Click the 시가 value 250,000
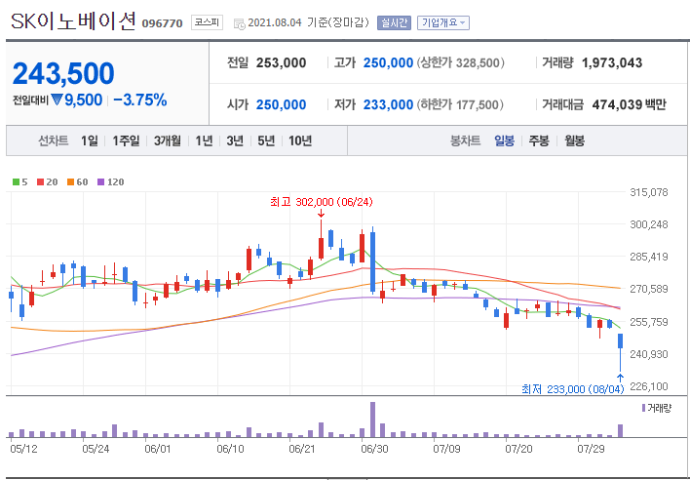Viewport: 690px width, 480px height. [x=281, y=104]
